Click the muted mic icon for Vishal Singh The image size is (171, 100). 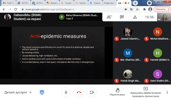pyautogui.click(x=116, y=81)
